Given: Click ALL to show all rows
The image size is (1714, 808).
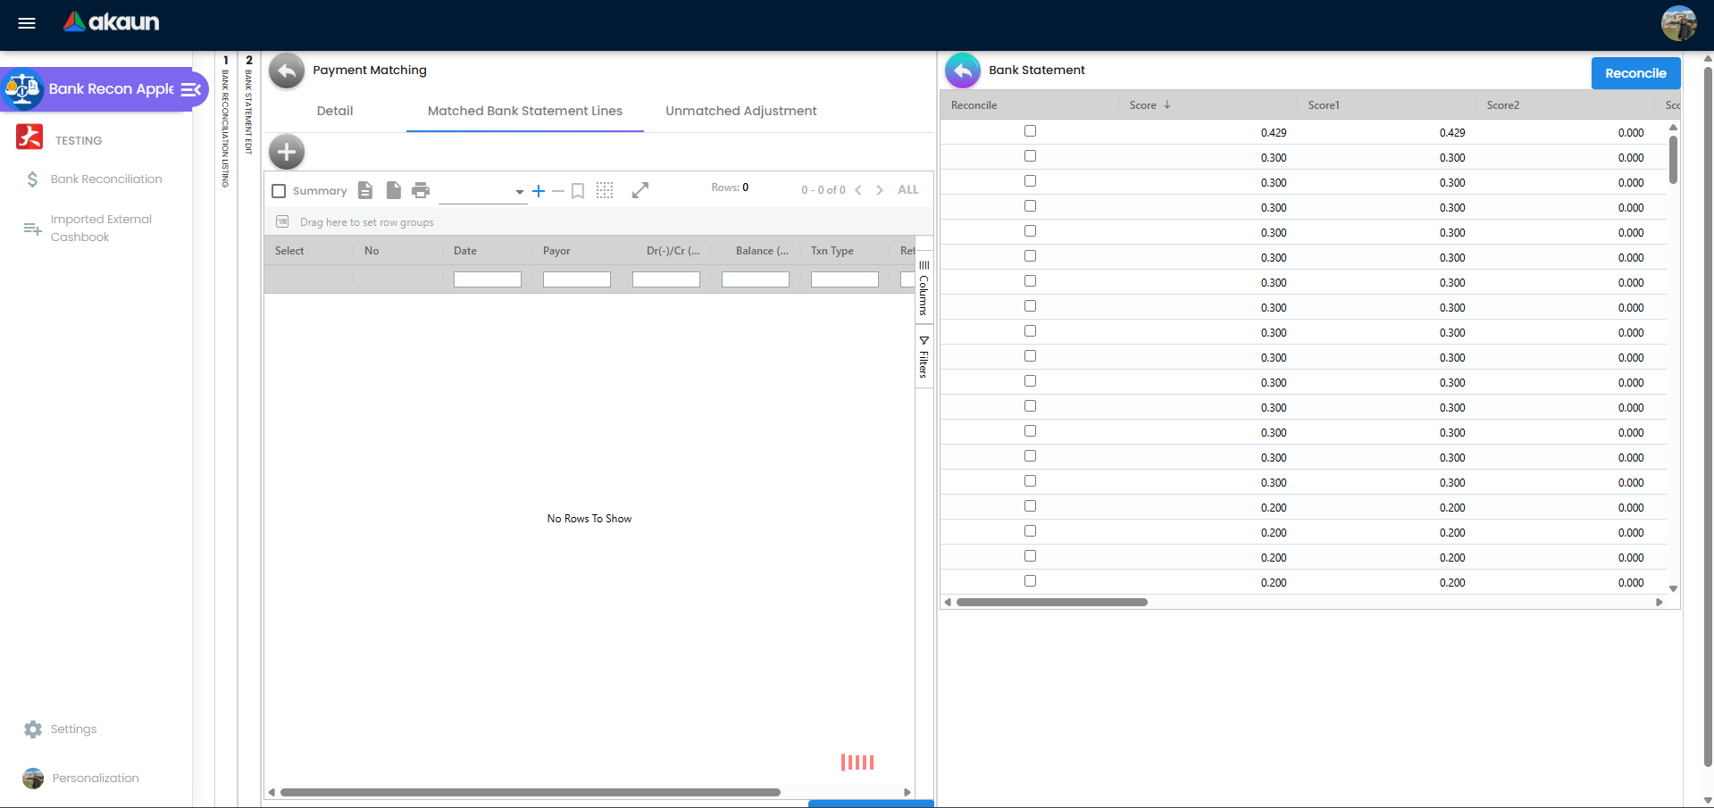Looking at the screenshot, I should [908, 190].
